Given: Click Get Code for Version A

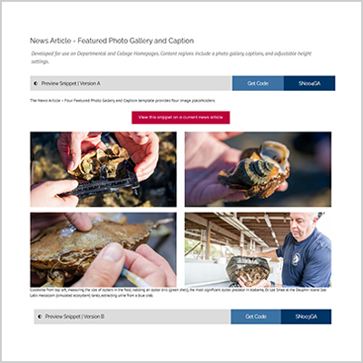Looking at the screenshot, I should point(258,83).
